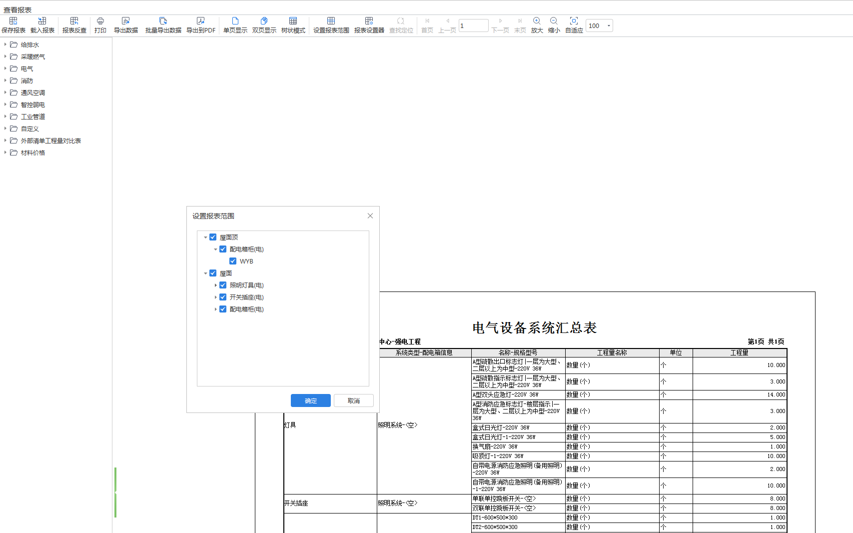Click 设置报表范围 (set report range) icon
Viewport: 853px width, 533px height.
coord(331,21)
